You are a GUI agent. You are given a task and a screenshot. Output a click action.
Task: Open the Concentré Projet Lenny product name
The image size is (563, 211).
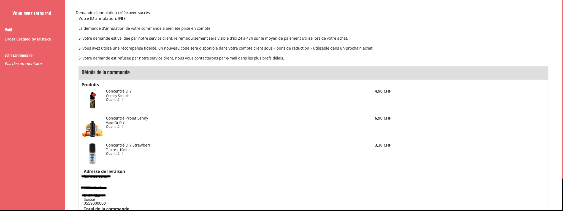(127, 118)
